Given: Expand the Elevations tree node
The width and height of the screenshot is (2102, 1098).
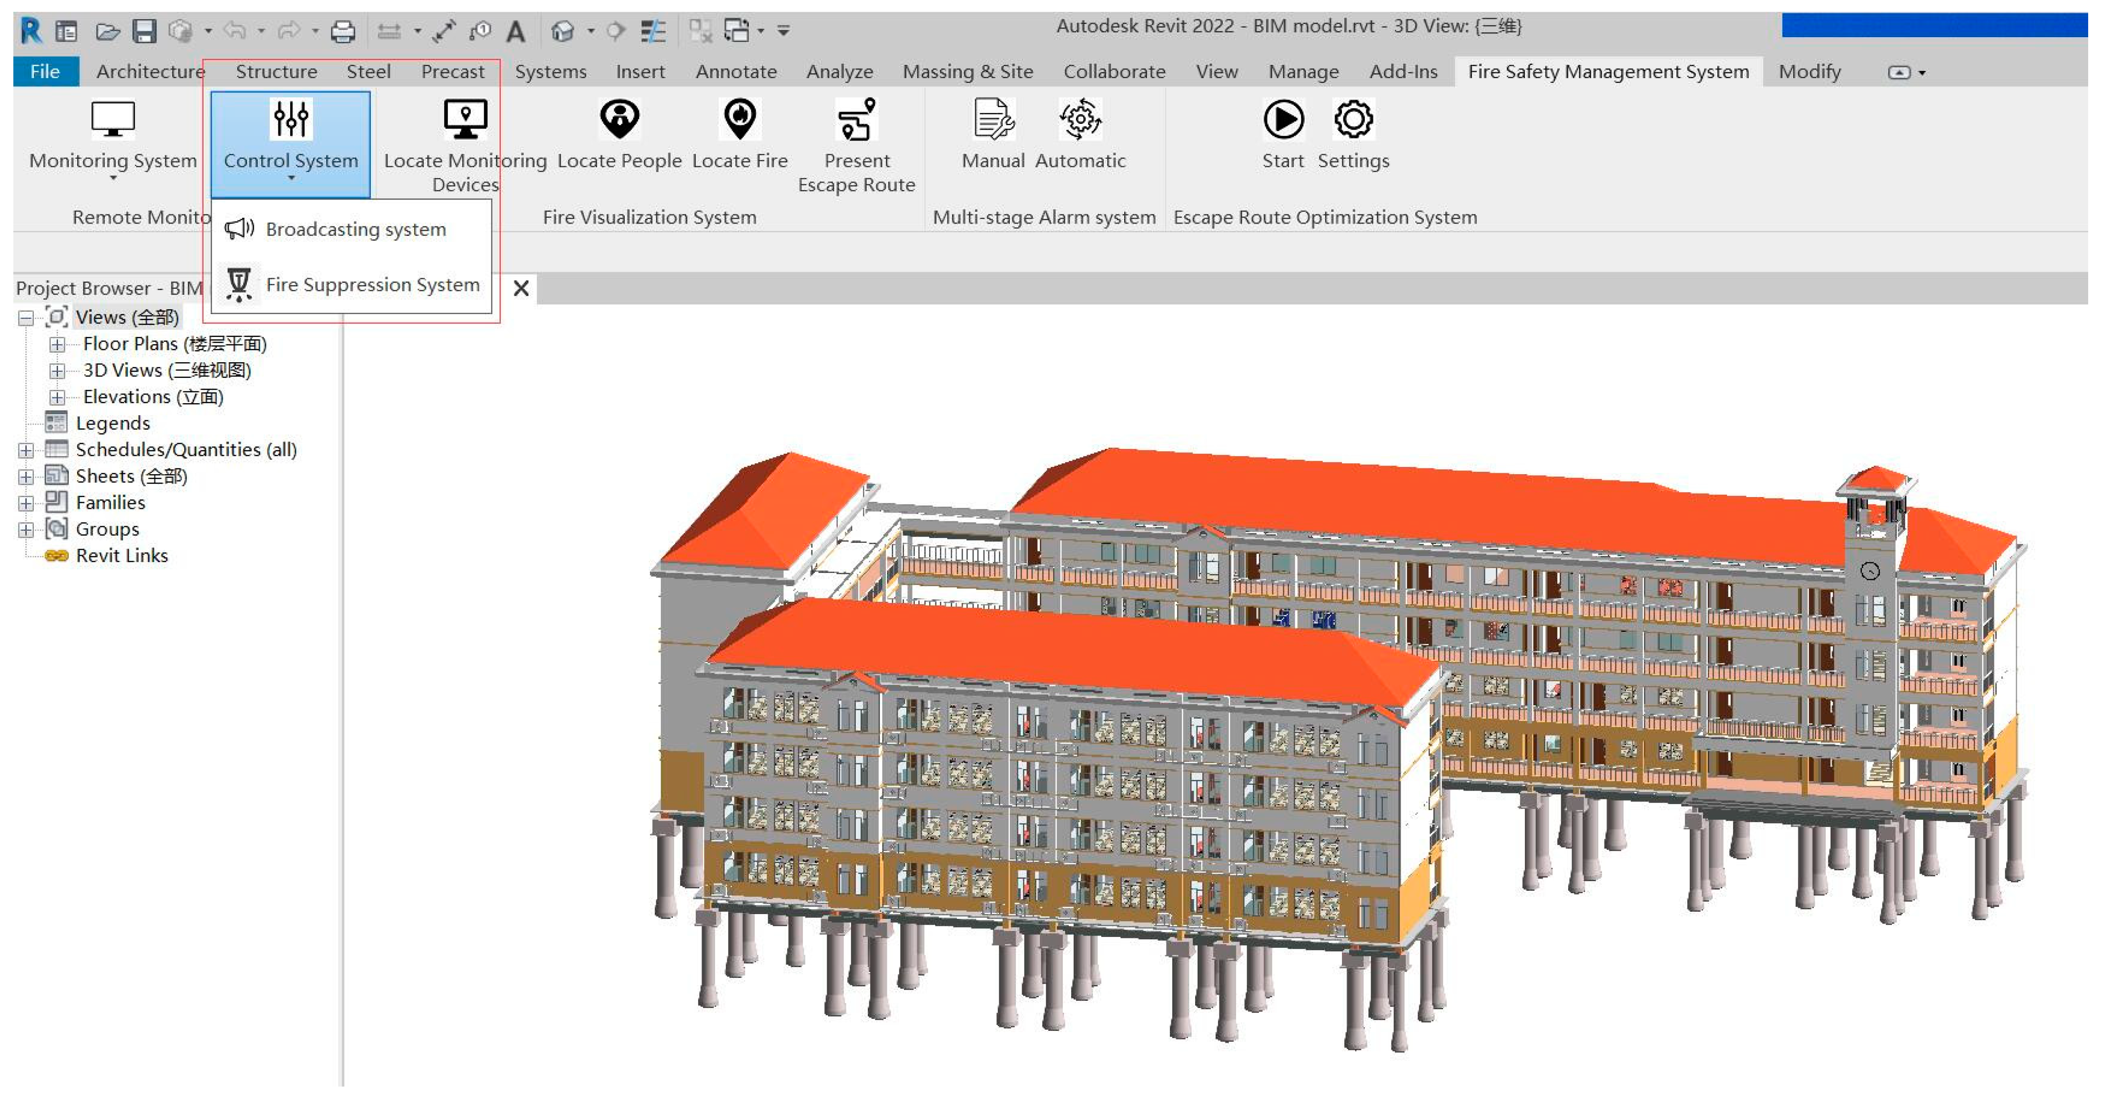Looking at the screenshot, I should tap(56, 397).
